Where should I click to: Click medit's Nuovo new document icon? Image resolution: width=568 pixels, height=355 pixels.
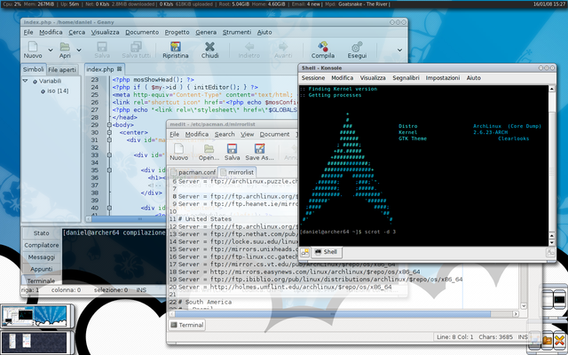[x=179, y=148]
